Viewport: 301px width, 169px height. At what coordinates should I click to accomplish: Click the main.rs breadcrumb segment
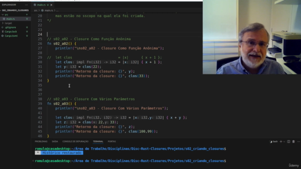coord(49,10)
